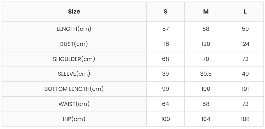265x129 pixels.
Task: Click the WAIST(cm) row label
Action: click(x=74, y=104)
